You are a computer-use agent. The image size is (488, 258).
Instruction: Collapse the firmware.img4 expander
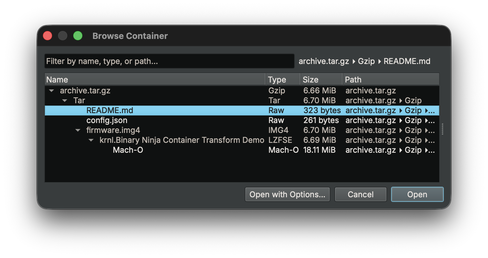78,130
